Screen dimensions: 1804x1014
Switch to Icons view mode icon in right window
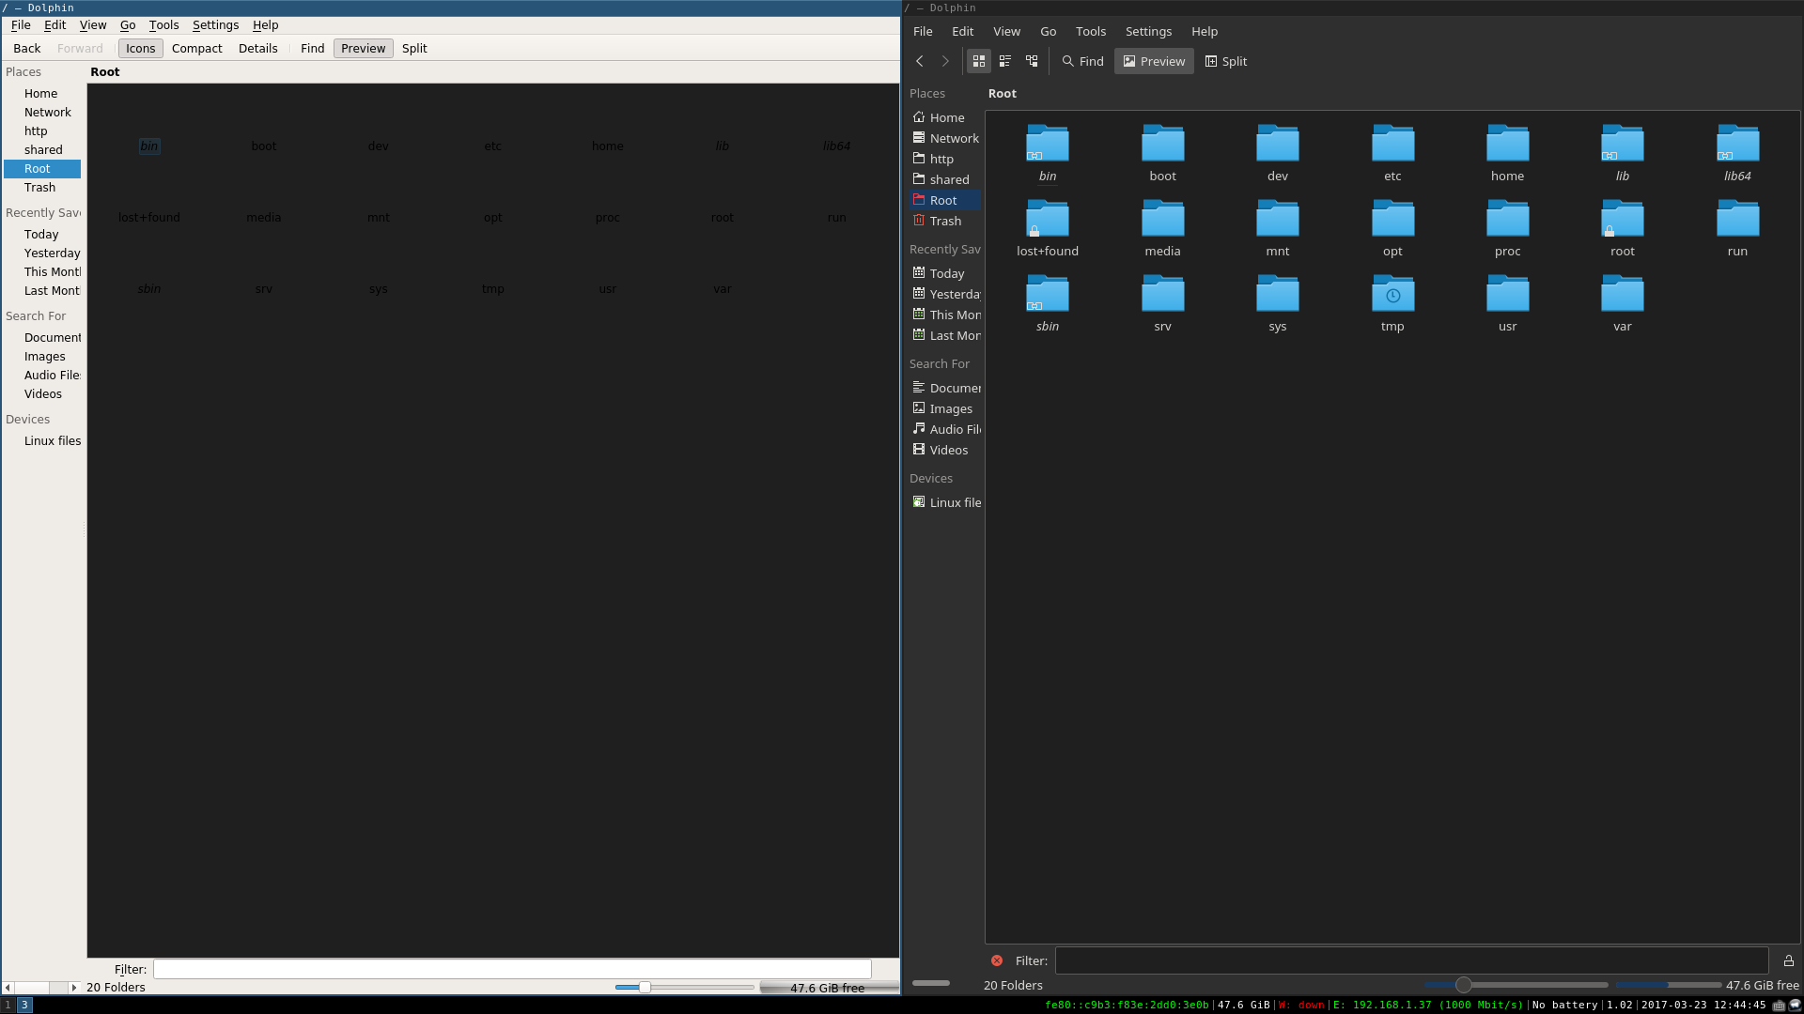979,61
